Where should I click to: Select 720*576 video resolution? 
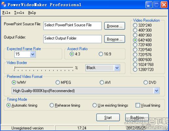[x=142, y=55]
